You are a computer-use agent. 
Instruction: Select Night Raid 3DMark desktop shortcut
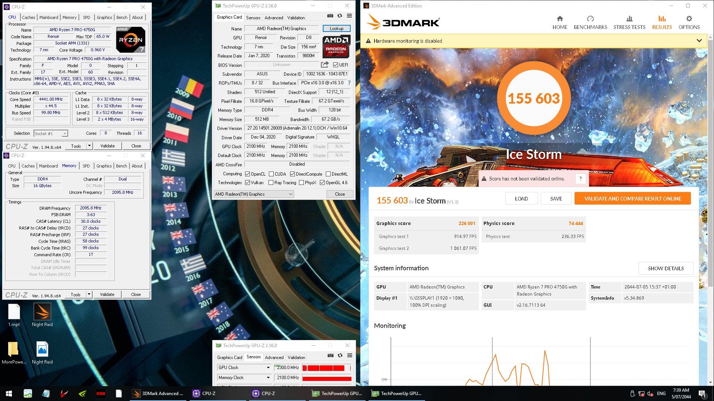[x=42, y=315]
